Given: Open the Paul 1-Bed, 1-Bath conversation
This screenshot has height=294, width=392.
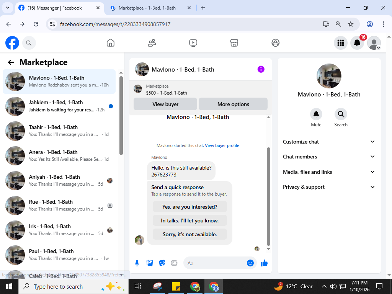Looking at the screenshot, I should coord(59,255).
